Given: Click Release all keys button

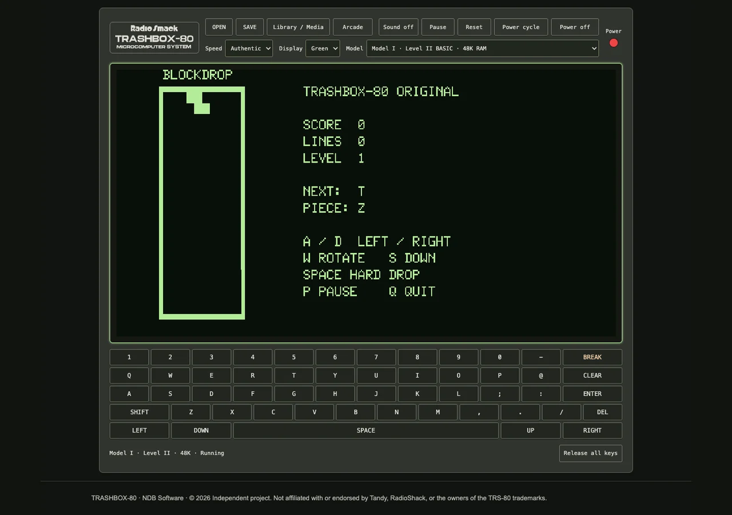Looking at the screenshot, I should (x=591, y=453).
